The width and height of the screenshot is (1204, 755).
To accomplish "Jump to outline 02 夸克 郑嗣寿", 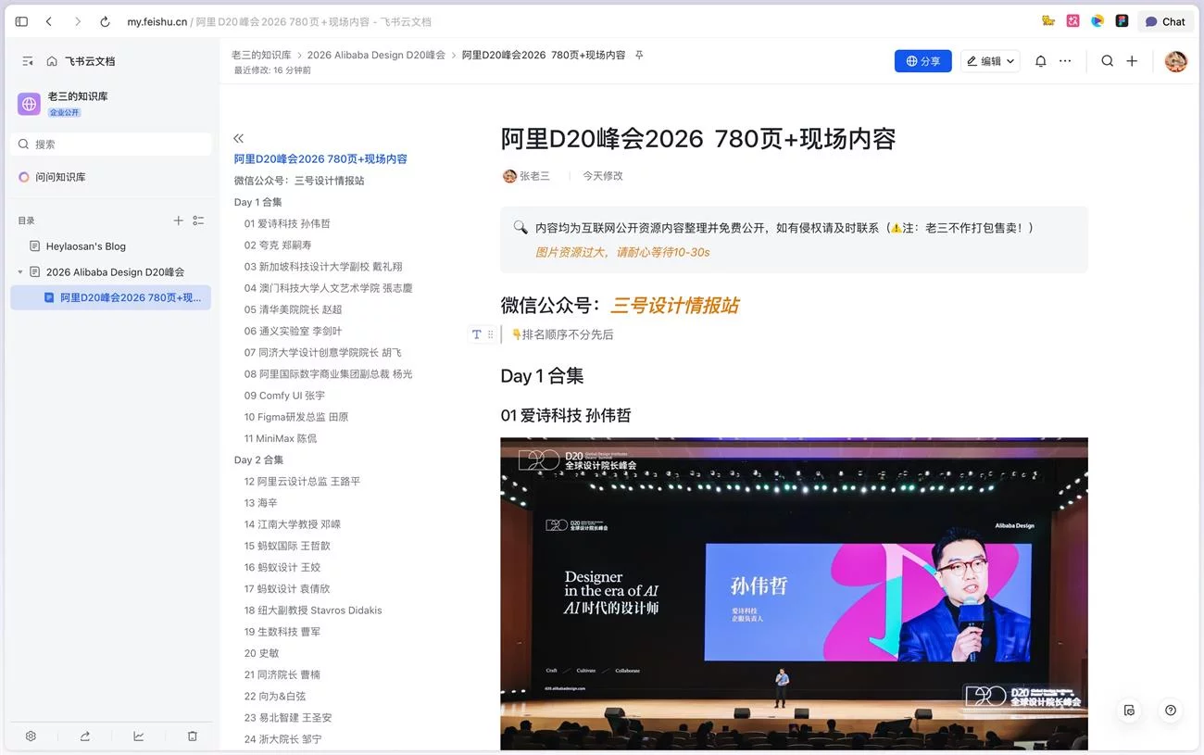I will coord(278,245).
